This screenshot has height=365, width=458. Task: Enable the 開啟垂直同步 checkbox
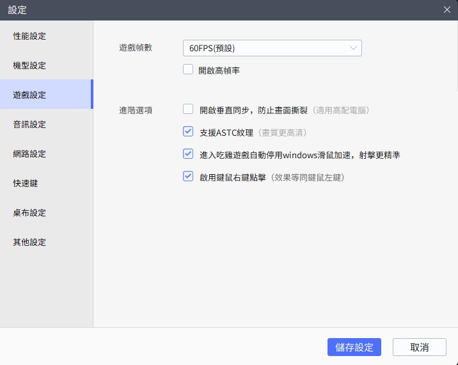(x=188, y=109)
